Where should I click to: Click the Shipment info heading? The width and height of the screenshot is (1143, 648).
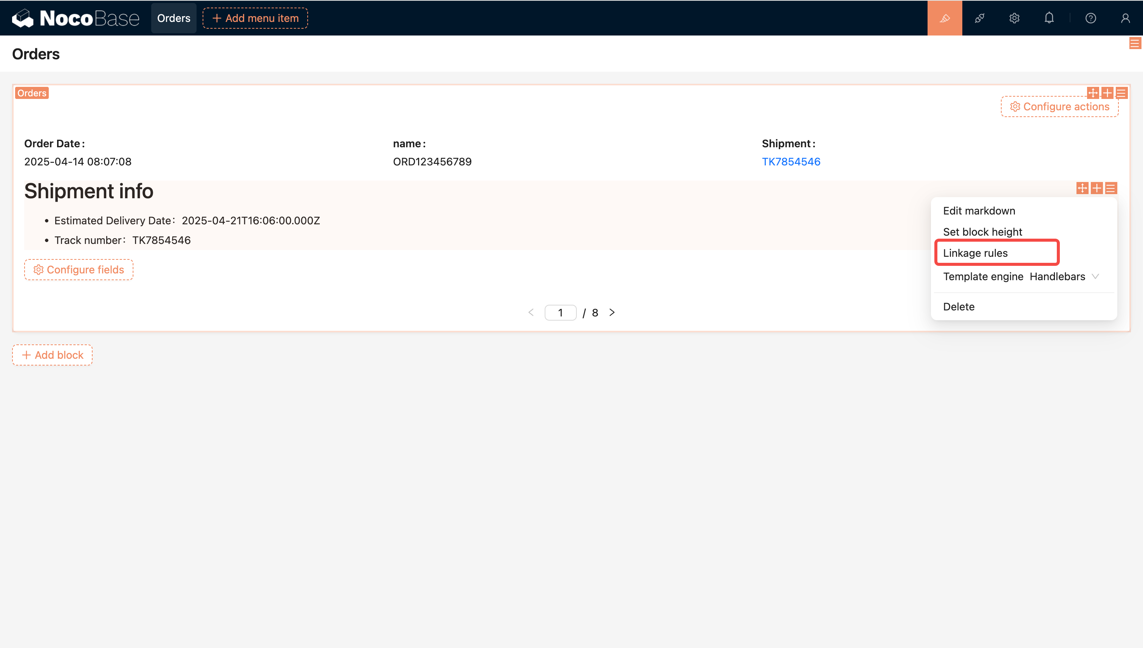click(x=89, y=191)
